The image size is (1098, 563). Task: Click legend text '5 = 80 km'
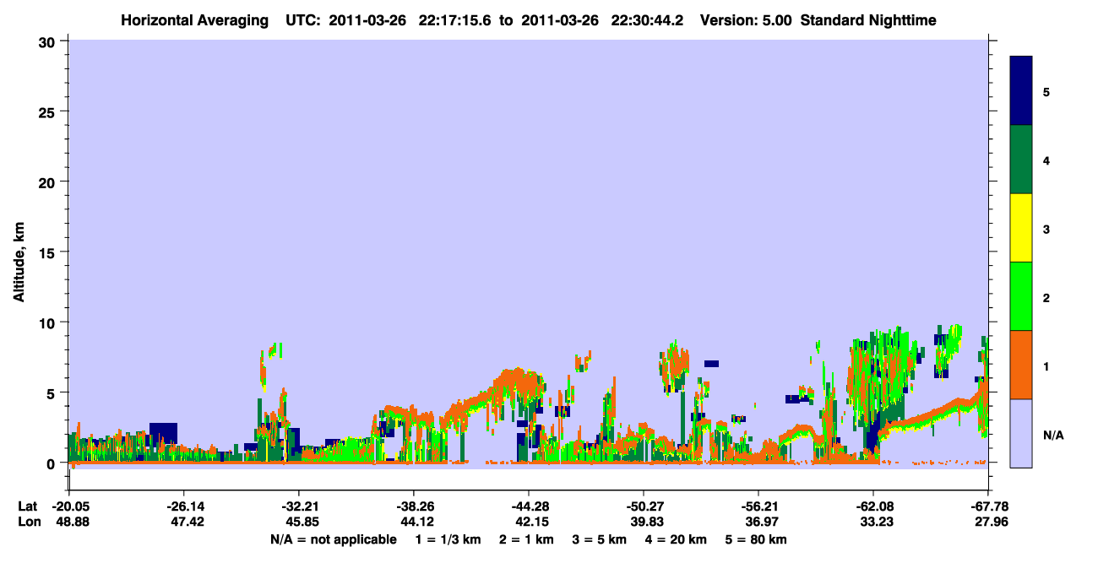tap(758, 539)
